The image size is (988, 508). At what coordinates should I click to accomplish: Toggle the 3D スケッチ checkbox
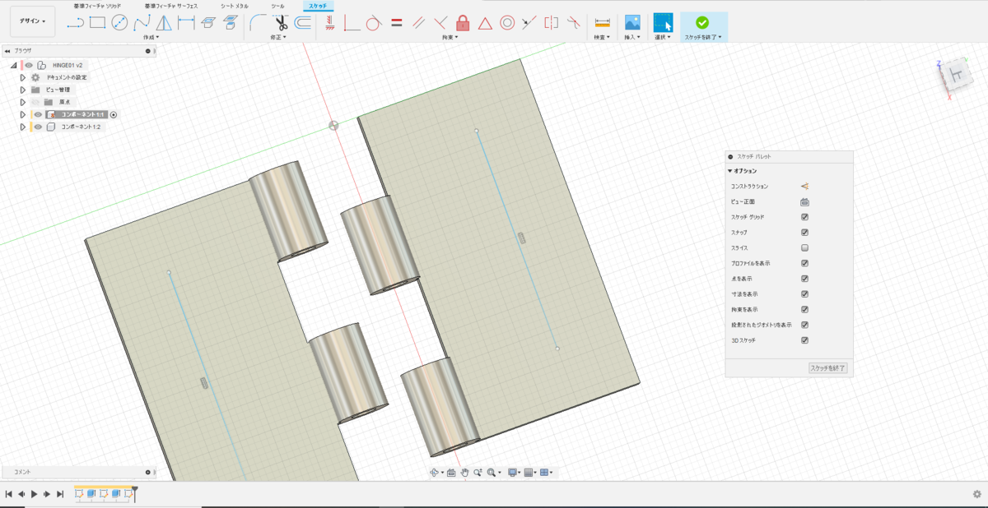(x=804, y=339)
